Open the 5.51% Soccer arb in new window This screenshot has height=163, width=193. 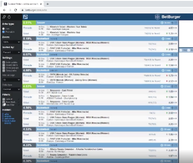pyautogui.click(x=176, y=23)
